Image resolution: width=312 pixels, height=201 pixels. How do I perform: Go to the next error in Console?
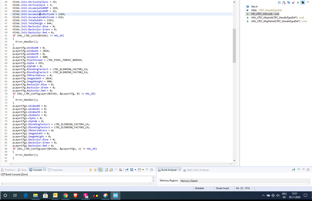[91, 170]
